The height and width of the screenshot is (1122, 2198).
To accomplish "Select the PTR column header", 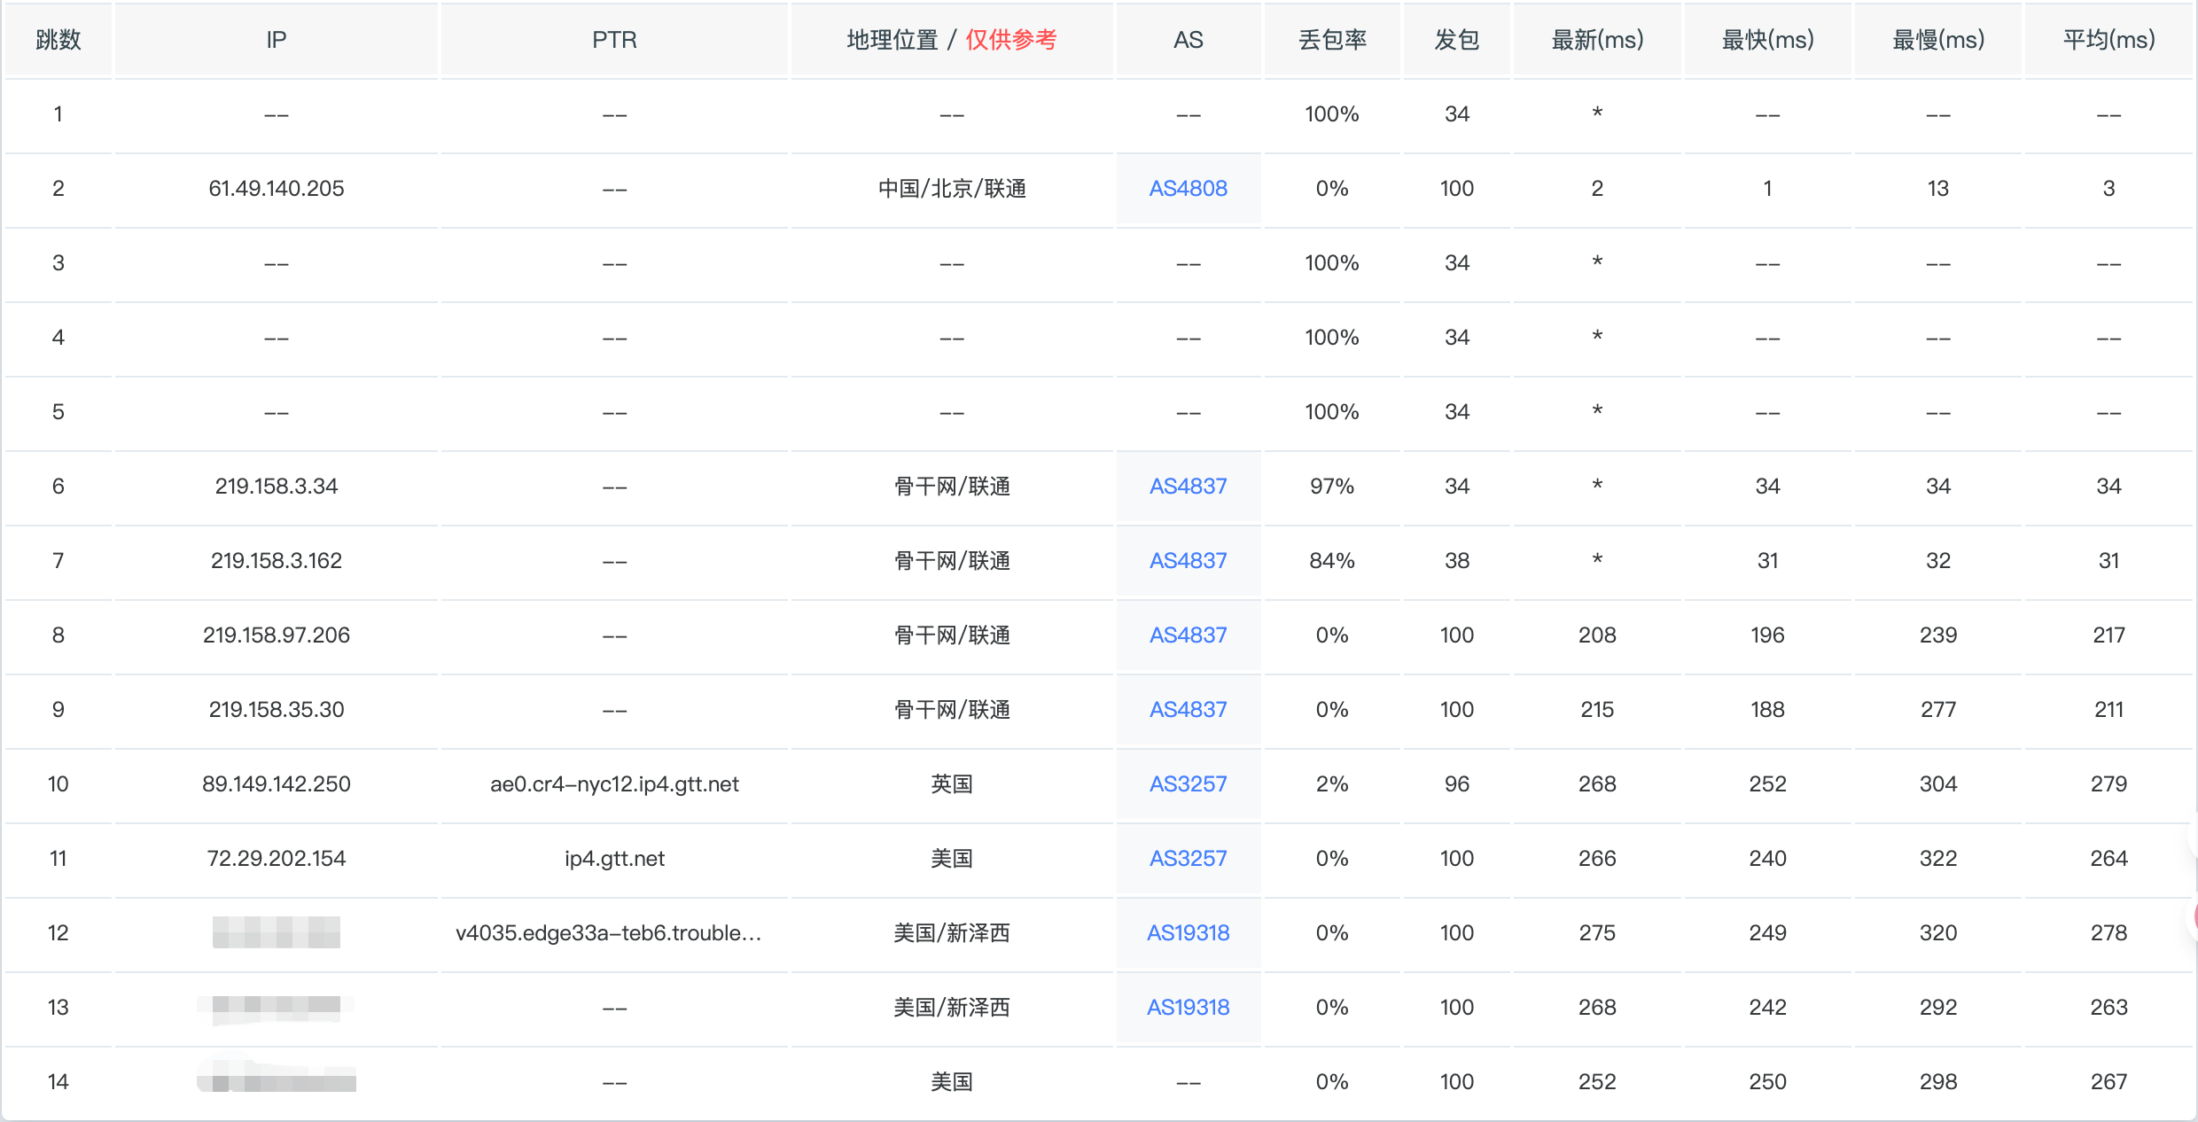I will pos(614,40).
